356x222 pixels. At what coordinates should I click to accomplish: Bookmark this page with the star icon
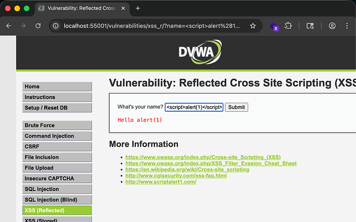coord(253,26)
